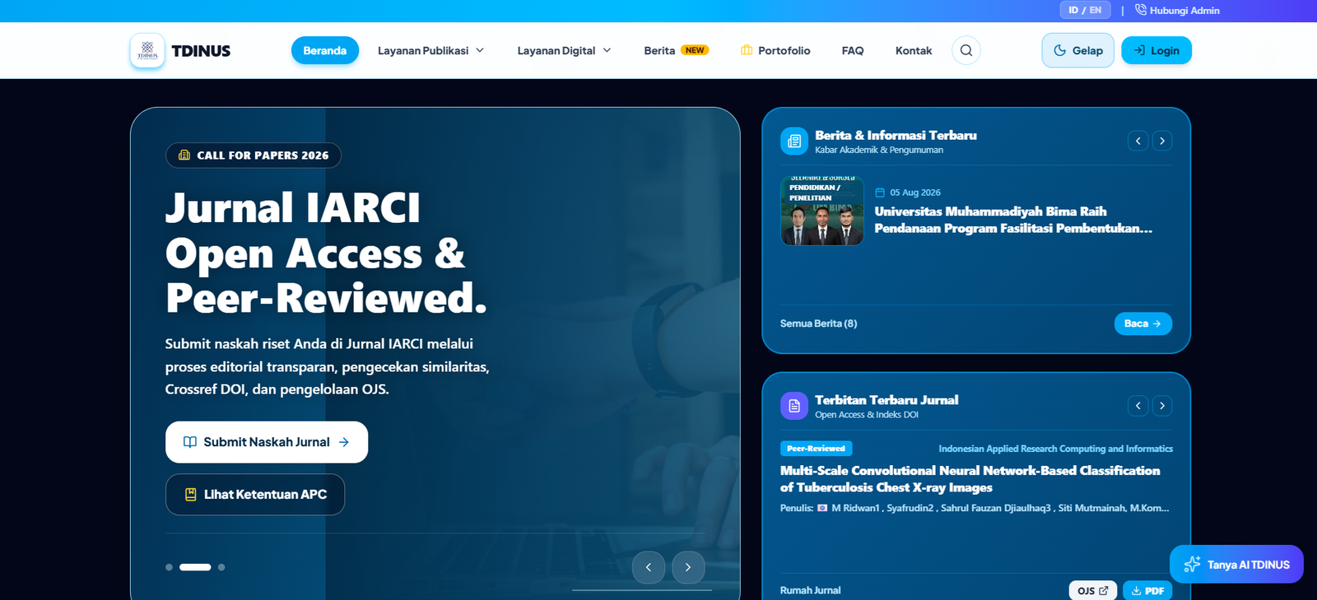Click the phone icon beside Hubungi Admin

point(1141,10)
